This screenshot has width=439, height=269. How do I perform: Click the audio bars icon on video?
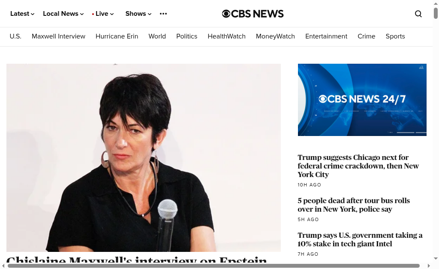click(421, 67)
